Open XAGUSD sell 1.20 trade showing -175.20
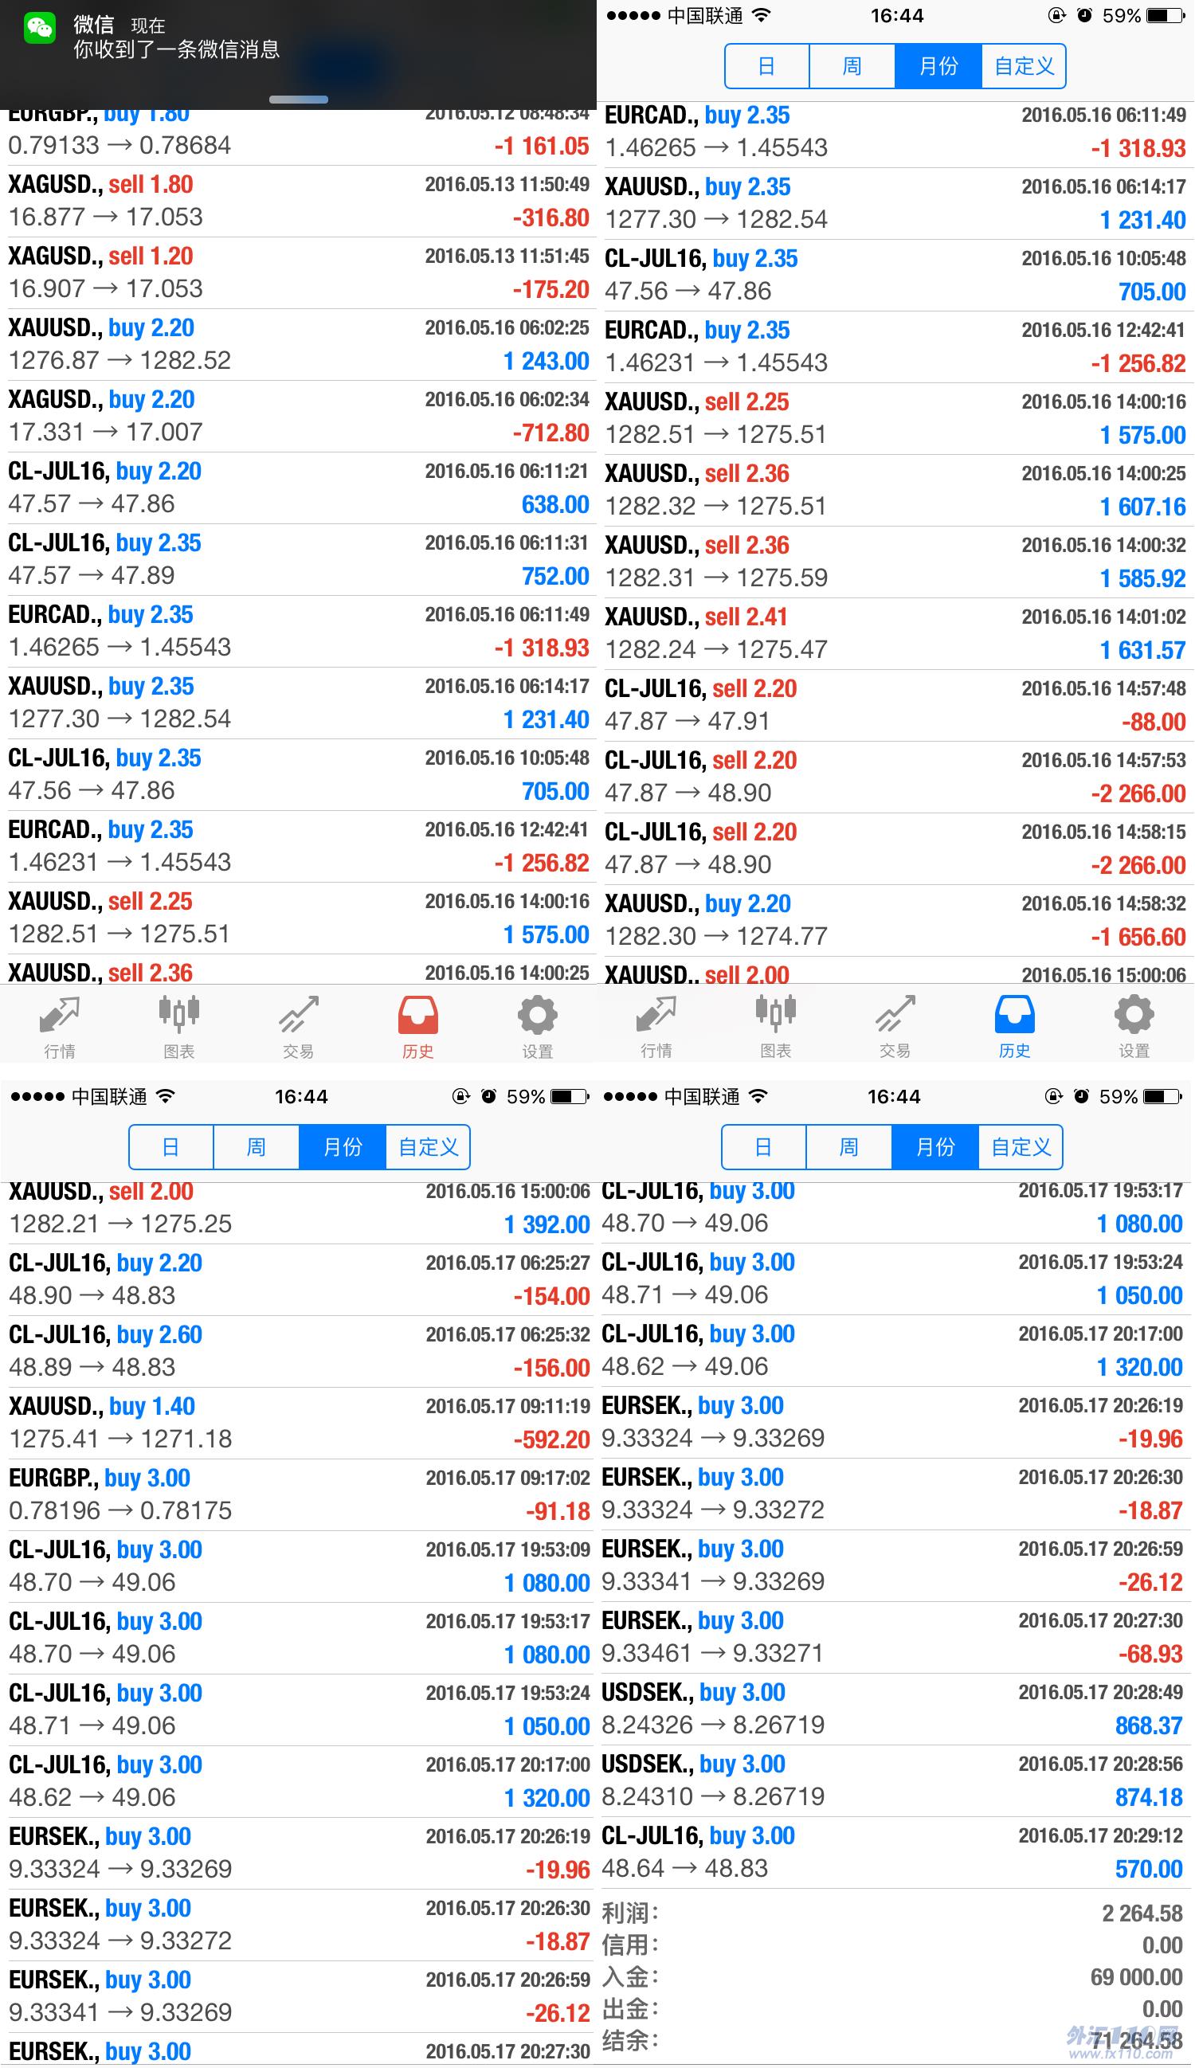Screen dimensions: 1195x2068 pos(299,273)
